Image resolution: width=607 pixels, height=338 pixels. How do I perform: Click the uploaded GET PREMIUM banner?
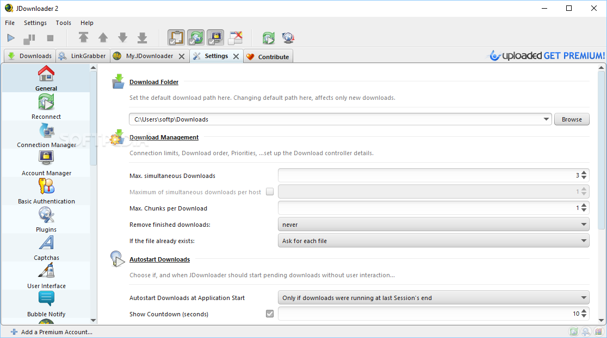point(547,56)
